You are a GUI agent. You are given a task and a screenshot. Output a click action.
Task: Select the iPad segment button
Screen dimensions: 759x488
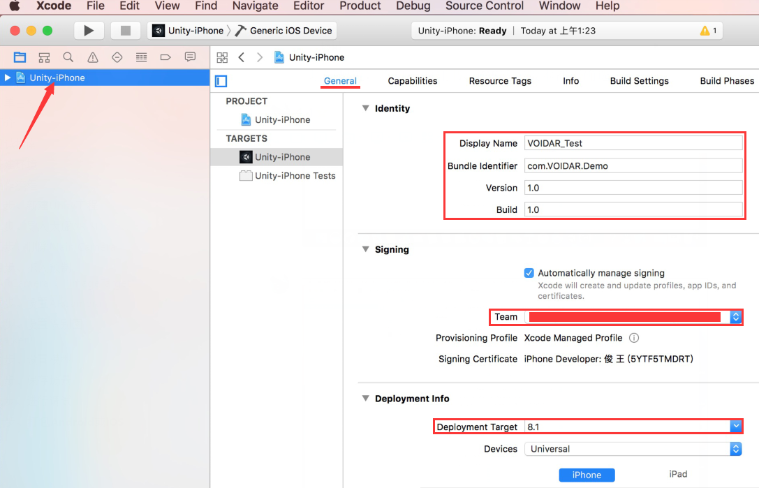pyautogui.click(x=678, y=475)
